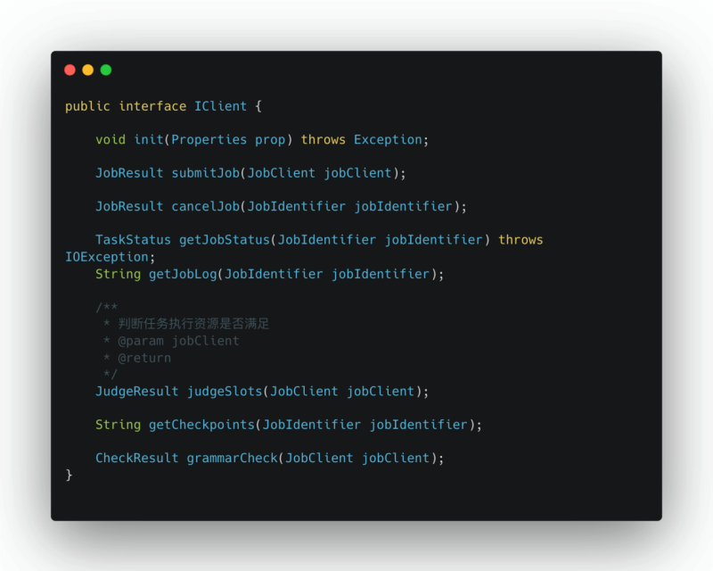Click the 'interface' keyword
This screenshot has width=713, height=571.
click(152, 106)
